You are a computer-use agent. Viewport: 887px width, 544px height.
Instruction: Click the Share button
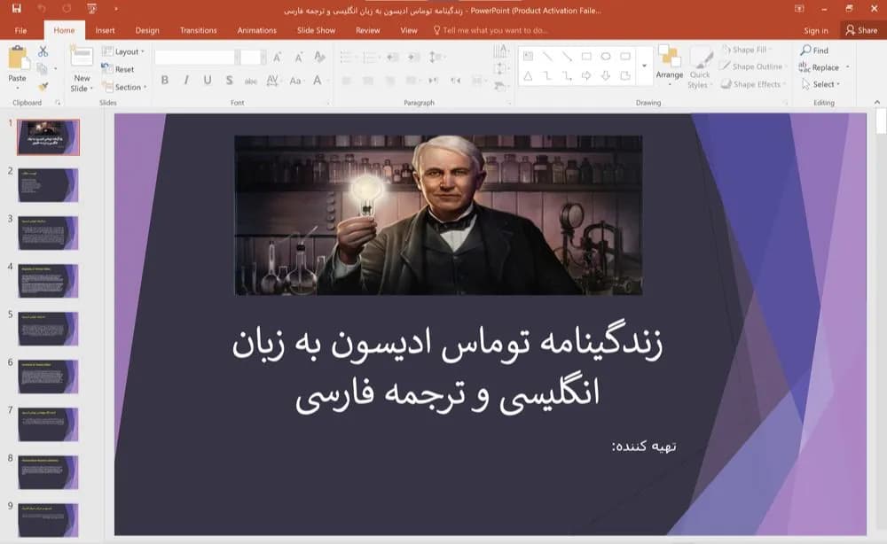click(x=861, y=30)
